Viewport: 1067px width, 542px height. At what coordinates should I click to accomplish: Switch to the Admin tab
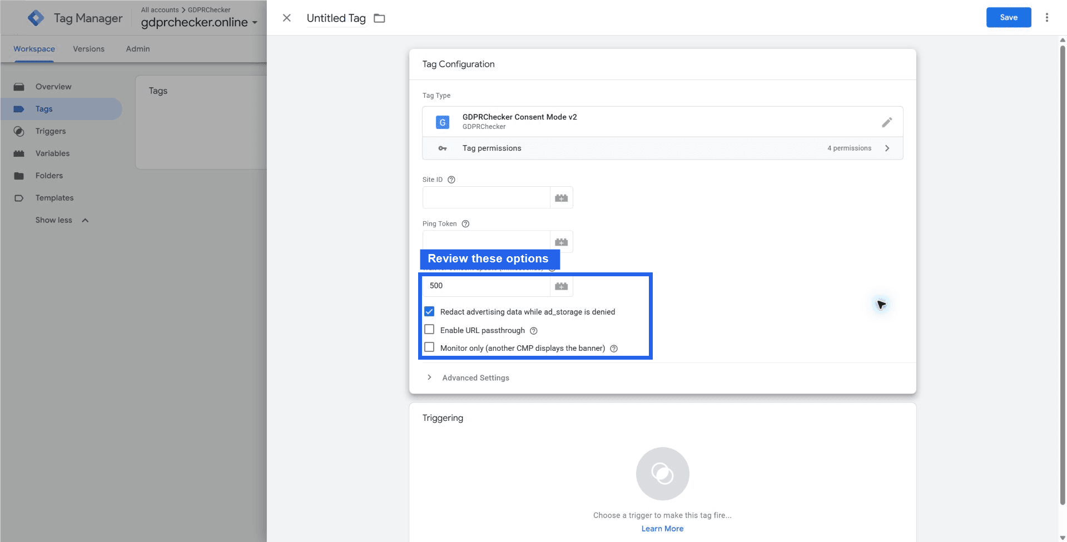click(138, 49)
